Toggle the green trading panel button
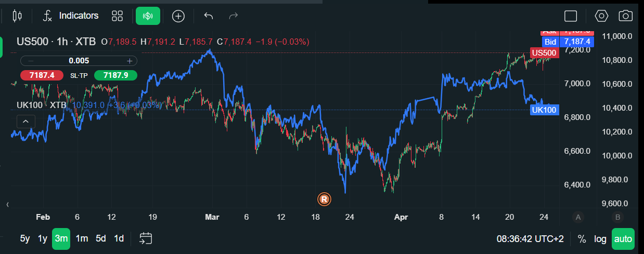This screenshot has height=254, width=644. pyautogui.click(x=148, y=16)
